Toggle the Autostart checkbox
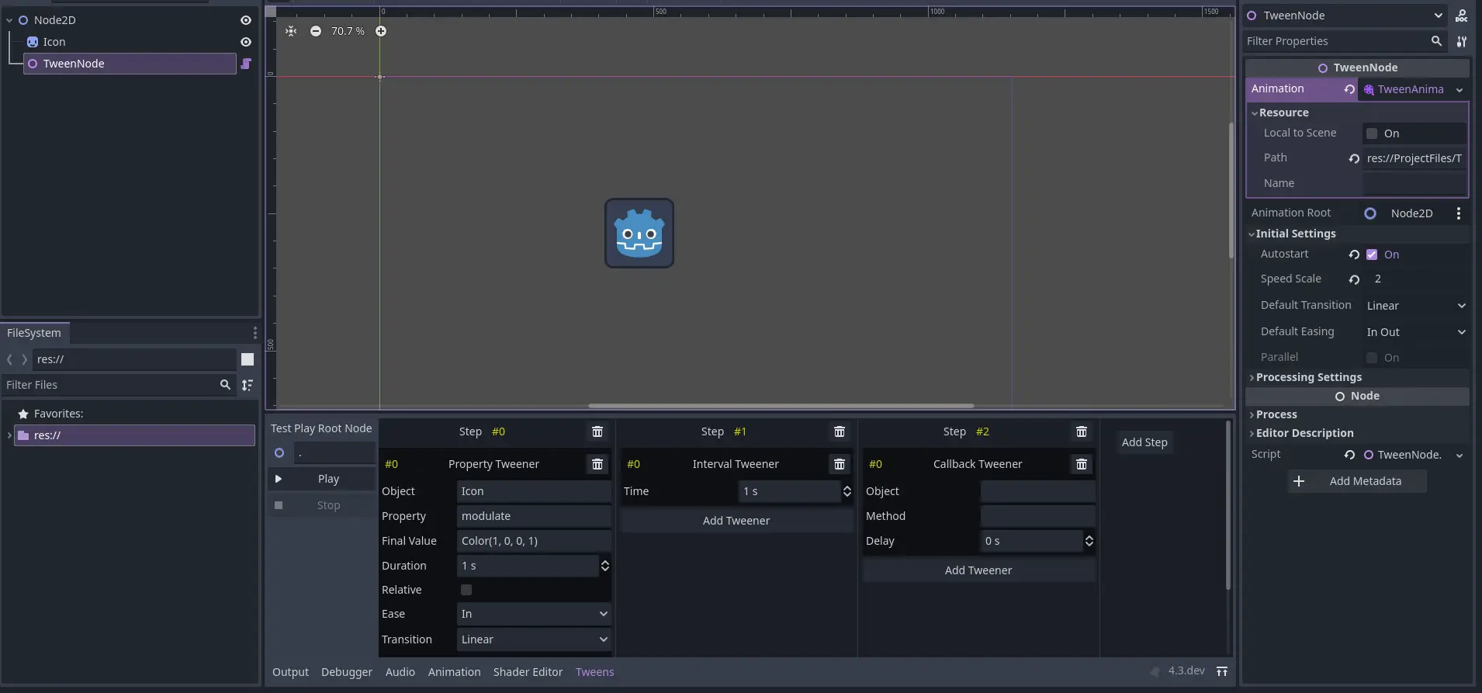The width and height of the screenshot is (1482, 693). tap(1372, 255)
